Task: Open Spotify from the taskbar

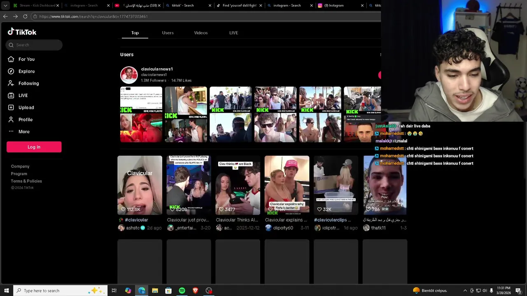Action: point(182,291)
